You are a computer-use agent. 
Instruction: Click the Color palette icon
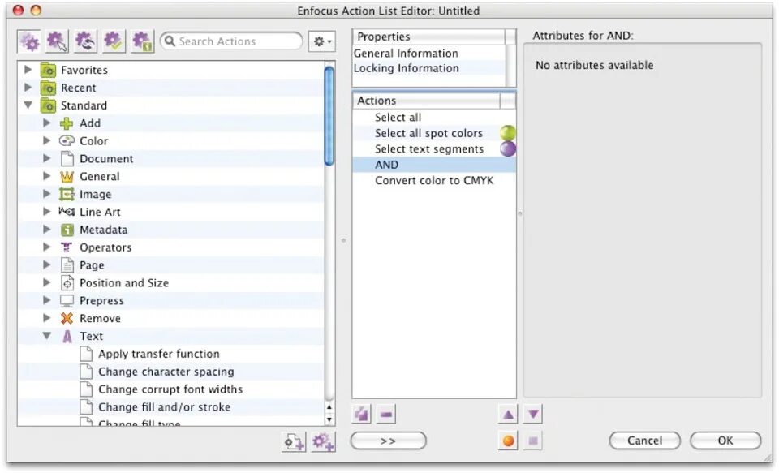(67, 140)
